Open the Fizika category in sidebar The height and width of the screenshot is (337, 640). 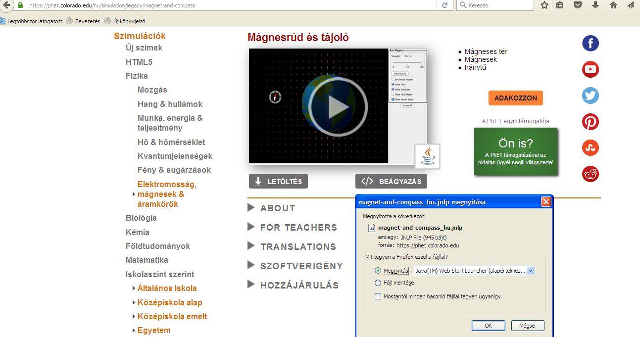point(137,76)
